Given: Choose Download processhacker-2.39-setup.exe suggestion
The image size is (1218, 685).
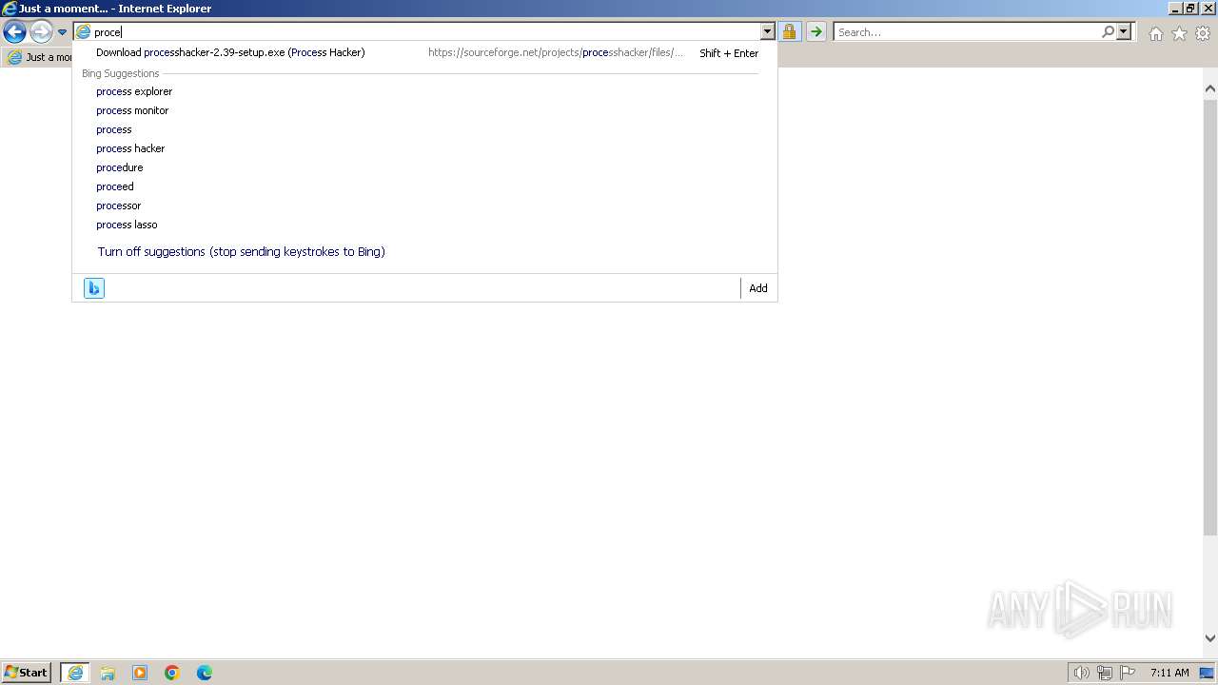Looking at the screenshot, I should click(x=424, y=53).
